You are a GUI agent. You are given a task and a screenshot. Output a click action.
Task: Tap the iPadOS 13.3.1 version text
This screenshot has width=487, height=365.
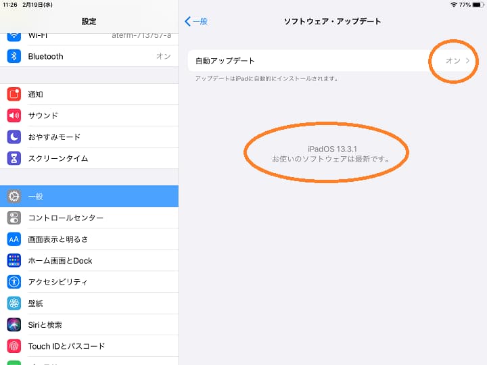[x=332, y=149]
